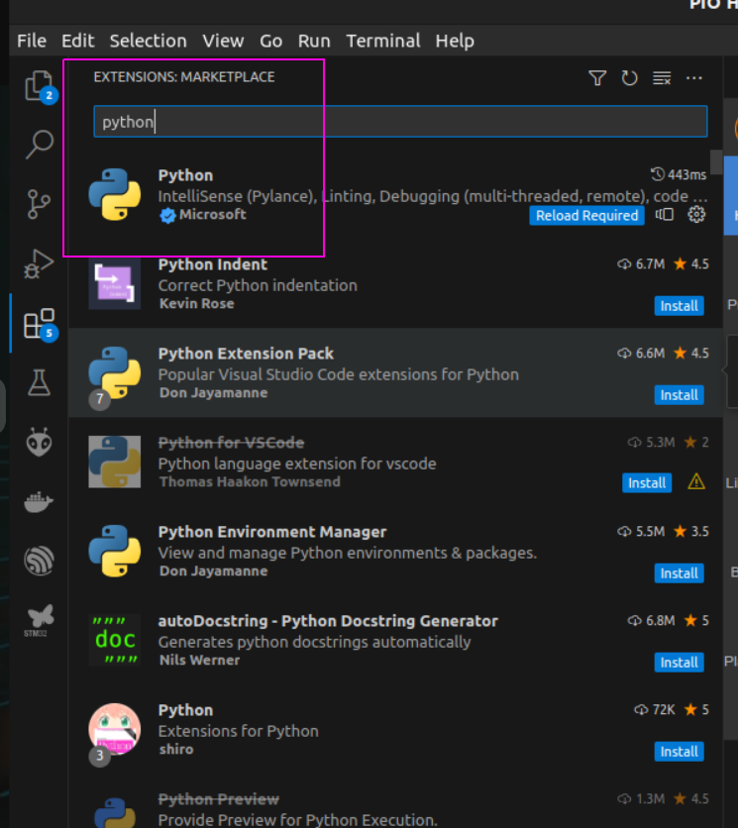
Task: Open the Testing beaker view
Action: [x=40, y=381]
